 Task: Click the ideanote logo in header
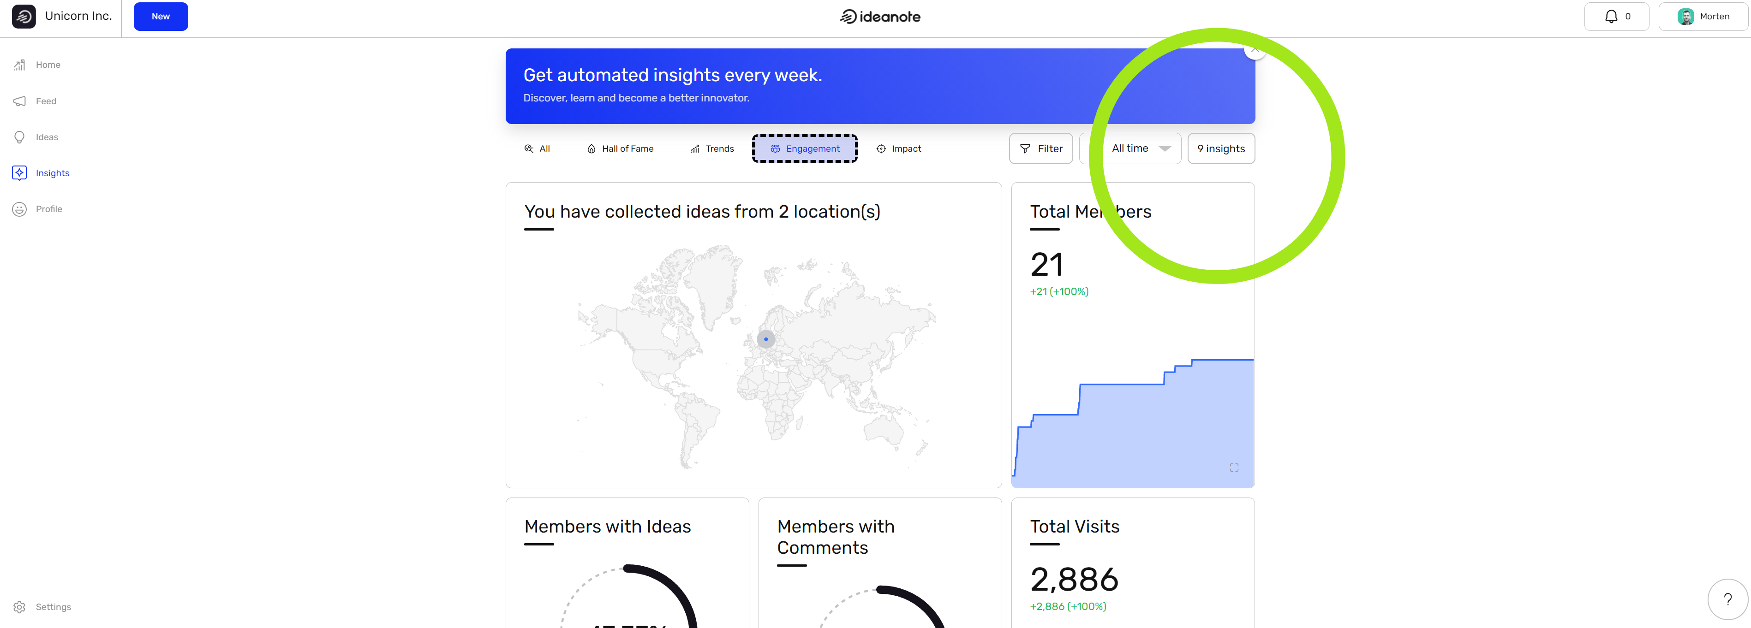point(880,16)
